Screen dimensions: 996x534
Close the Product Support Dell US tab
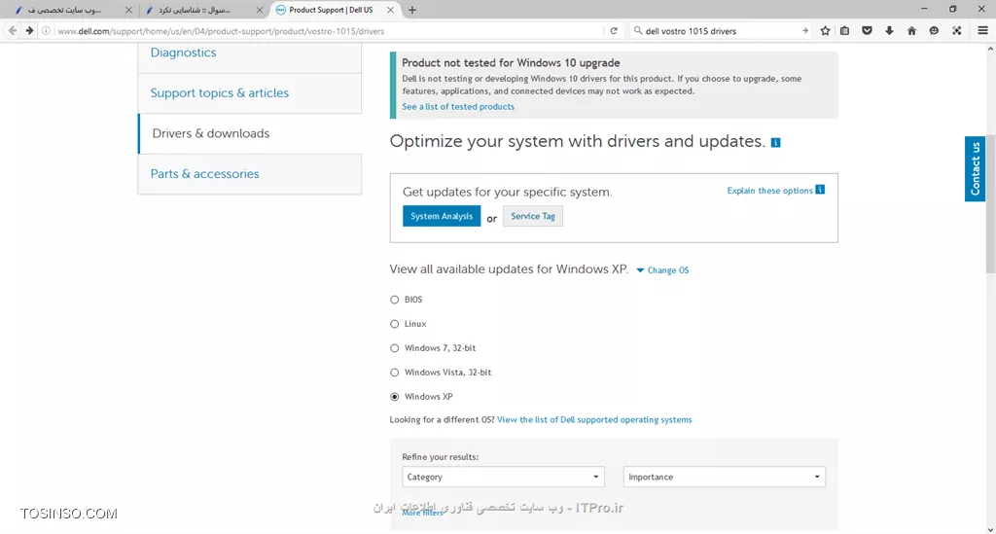click(x=391, y=10)
